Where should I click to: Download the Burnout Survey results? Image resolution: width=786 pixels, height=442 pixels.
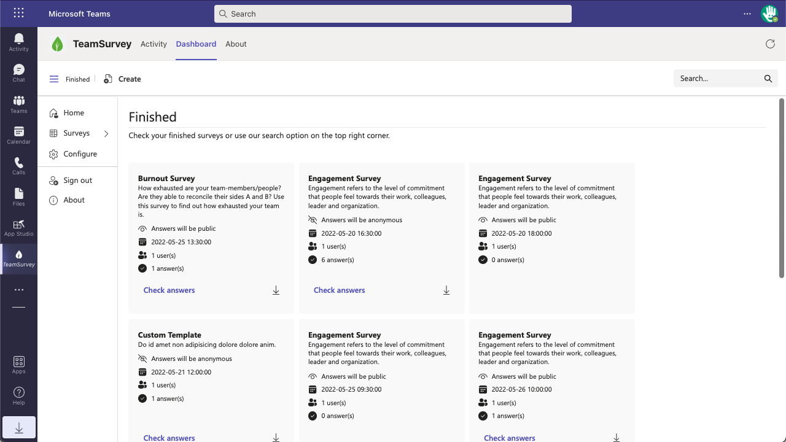(x=276, y=290)
